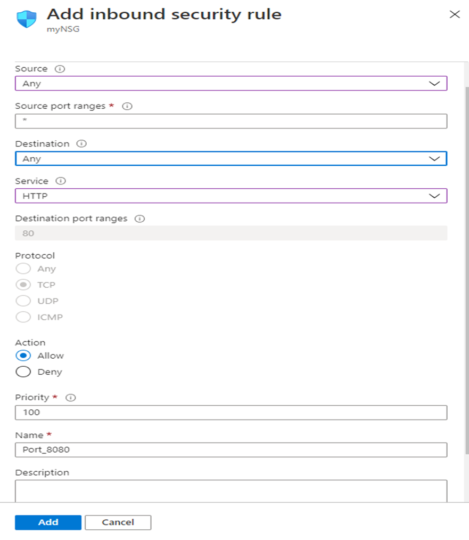Click the Cancel button

[118, 522]
